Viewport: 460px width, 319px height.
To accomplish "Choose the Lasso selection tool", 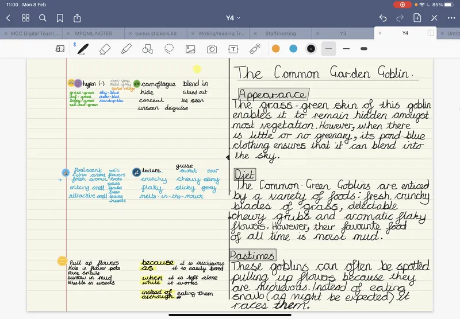I will tap(169, 49).
